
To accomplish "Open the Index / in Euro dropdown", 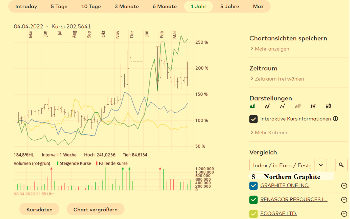I will pyautogui.click(x=321, y=165).
